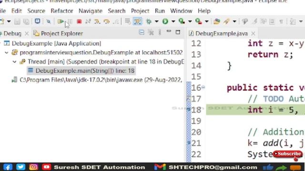Toggle Mark Occurrences pencil icon
The image size is (305, 171).
pos(254,21)
